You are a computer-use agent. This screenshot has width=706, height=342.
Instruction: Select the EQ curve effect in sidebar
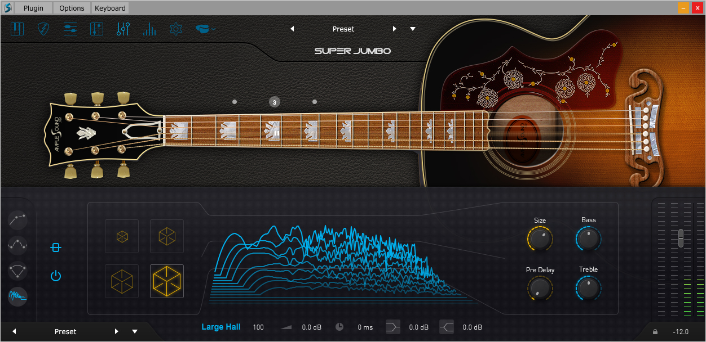[x=18, y=245]
